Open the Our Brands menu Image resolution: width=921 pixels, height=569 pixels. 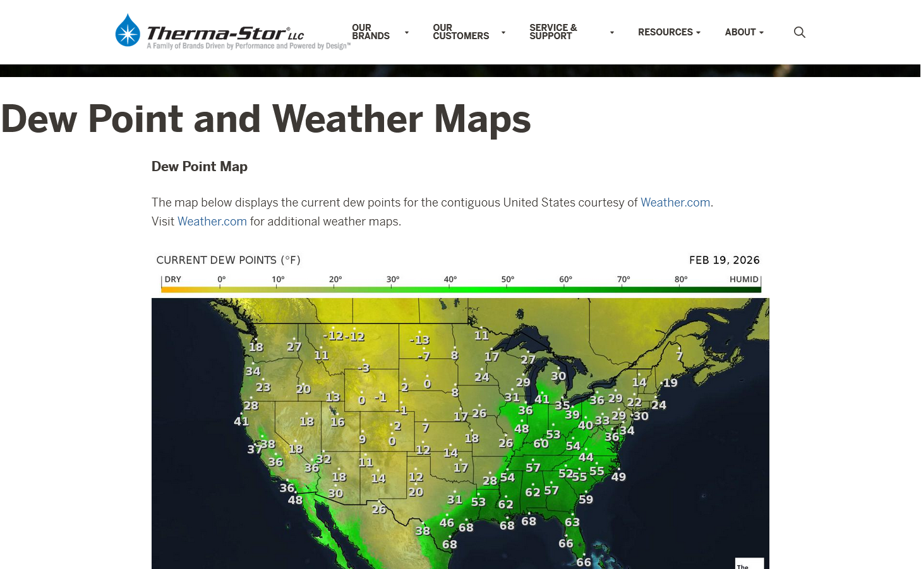[371, 32]
